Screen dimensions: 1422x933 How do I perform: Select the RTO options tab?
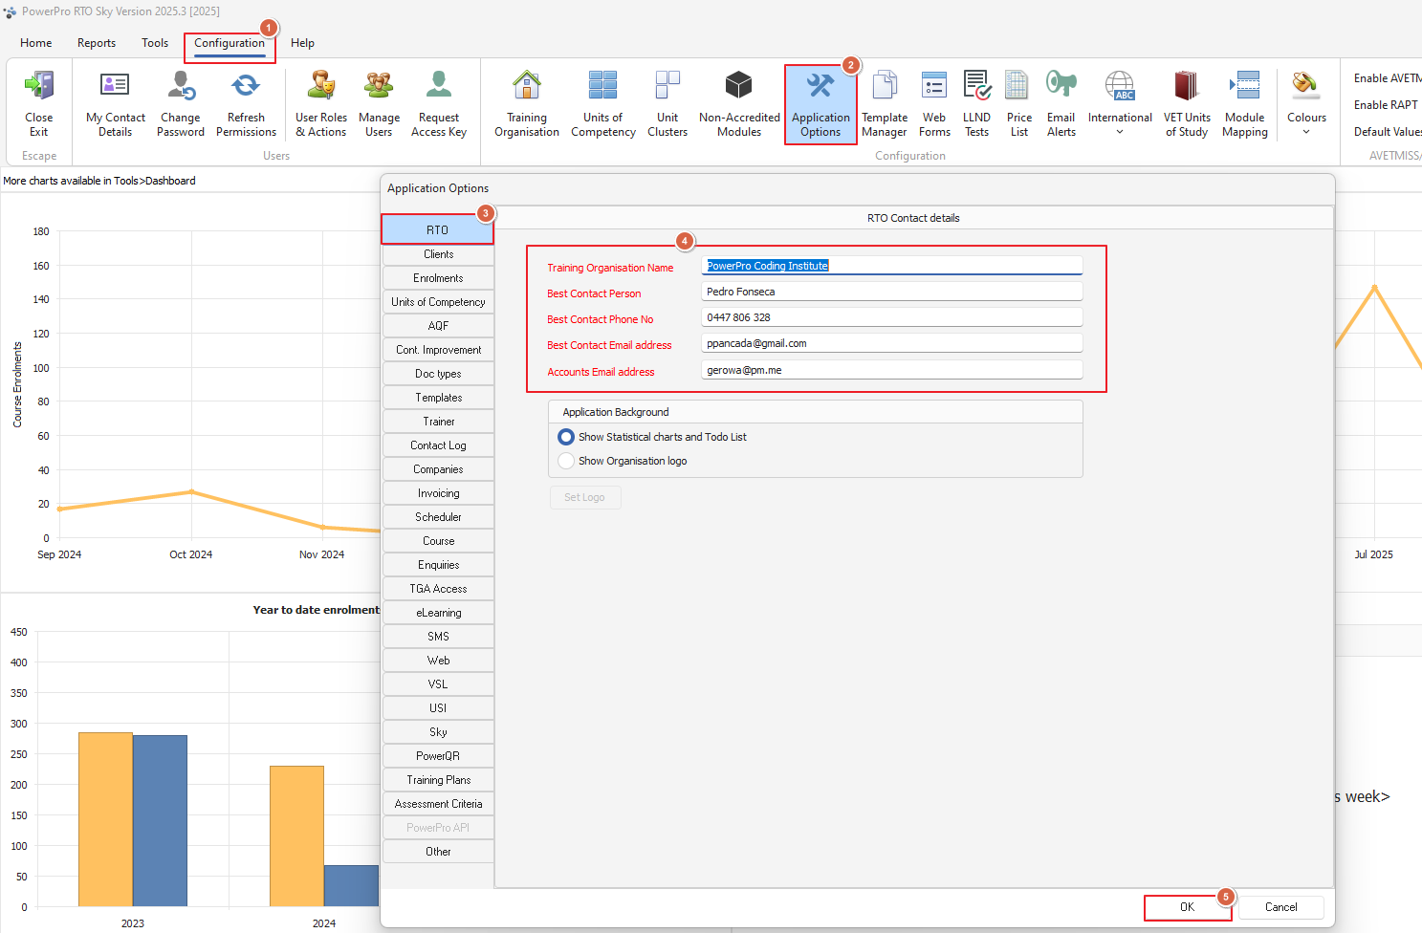click(438, 229)
